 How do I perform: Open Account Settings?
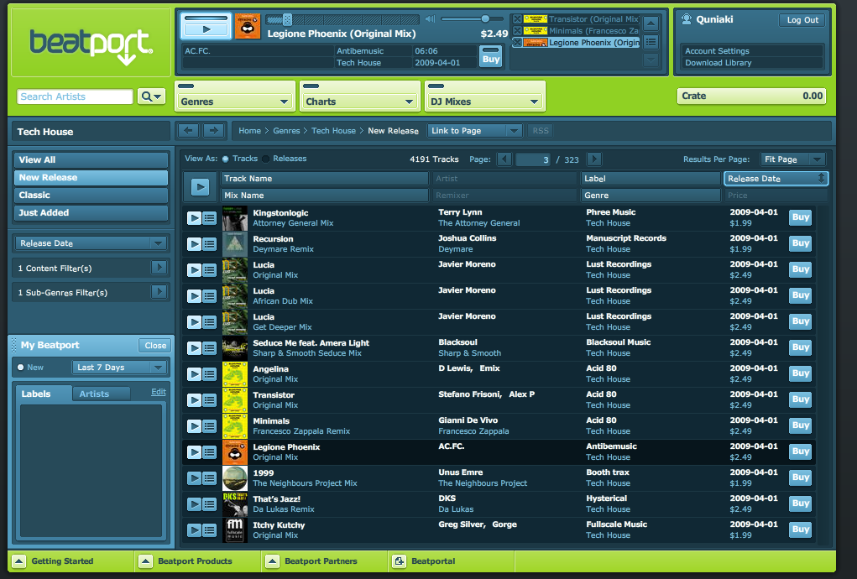pyautogui.click(x=717, y=51)
